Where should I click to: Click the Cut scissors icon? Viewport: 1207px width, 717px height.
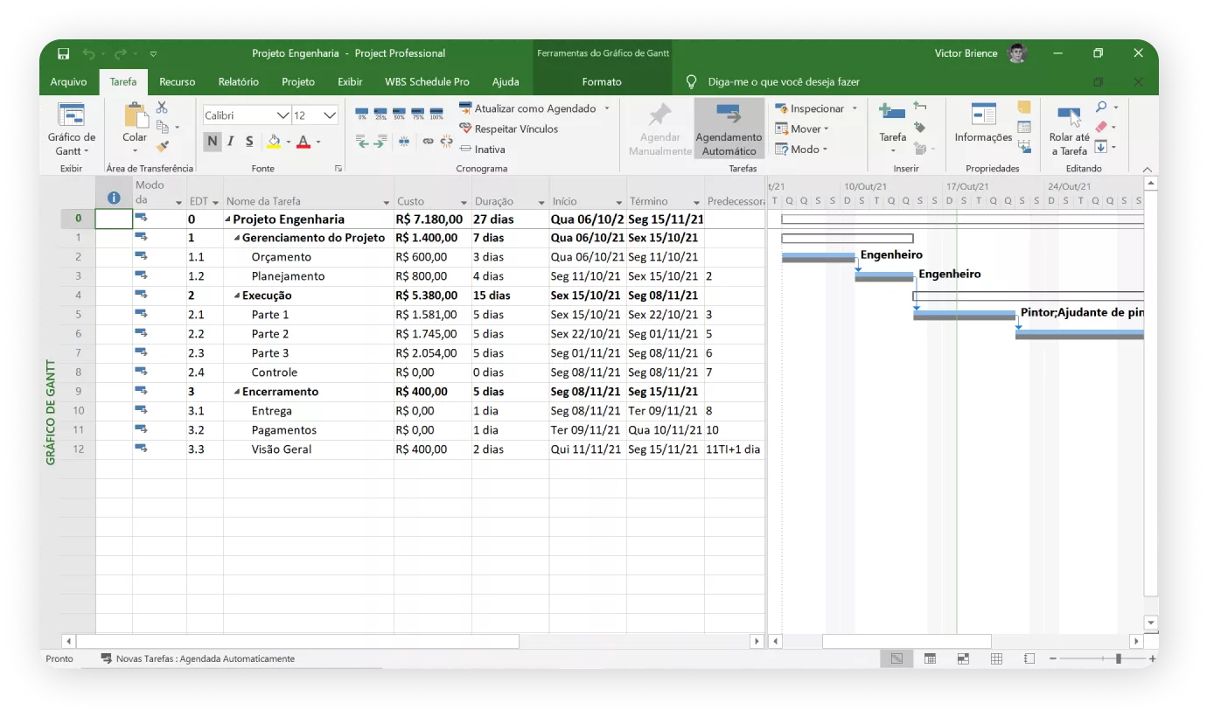162,108
